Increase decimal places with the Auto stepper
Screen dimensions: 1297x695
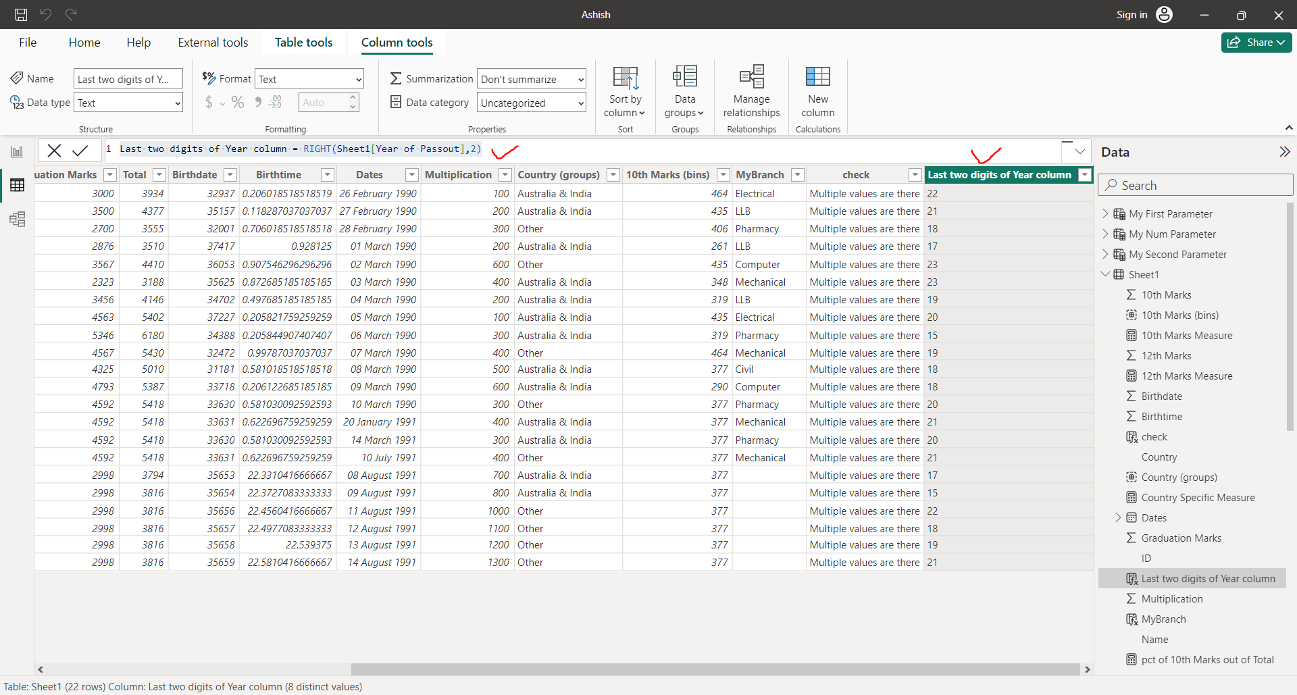(353, 97)
